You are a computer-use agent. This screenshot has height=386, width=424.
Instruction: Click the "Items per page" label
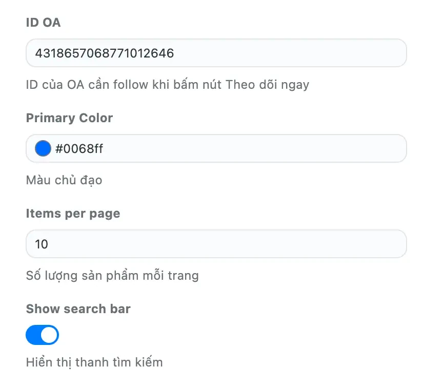tap(73, 214)
